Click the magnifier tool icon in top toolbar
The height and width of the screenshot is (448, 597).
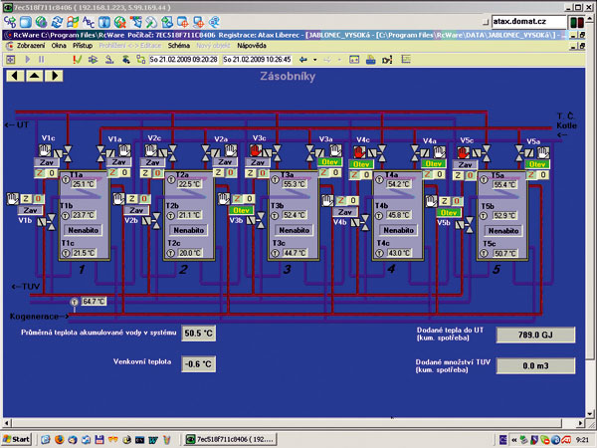tap(151, 22)
